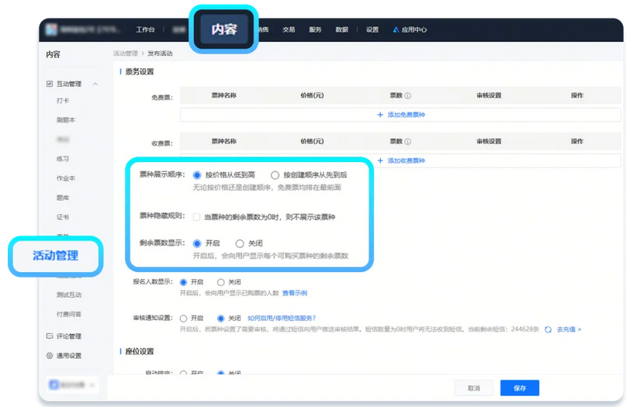Open the account dropdown at sidebar bottom
This screenshot has width=633, height=407.
(71, 385)
